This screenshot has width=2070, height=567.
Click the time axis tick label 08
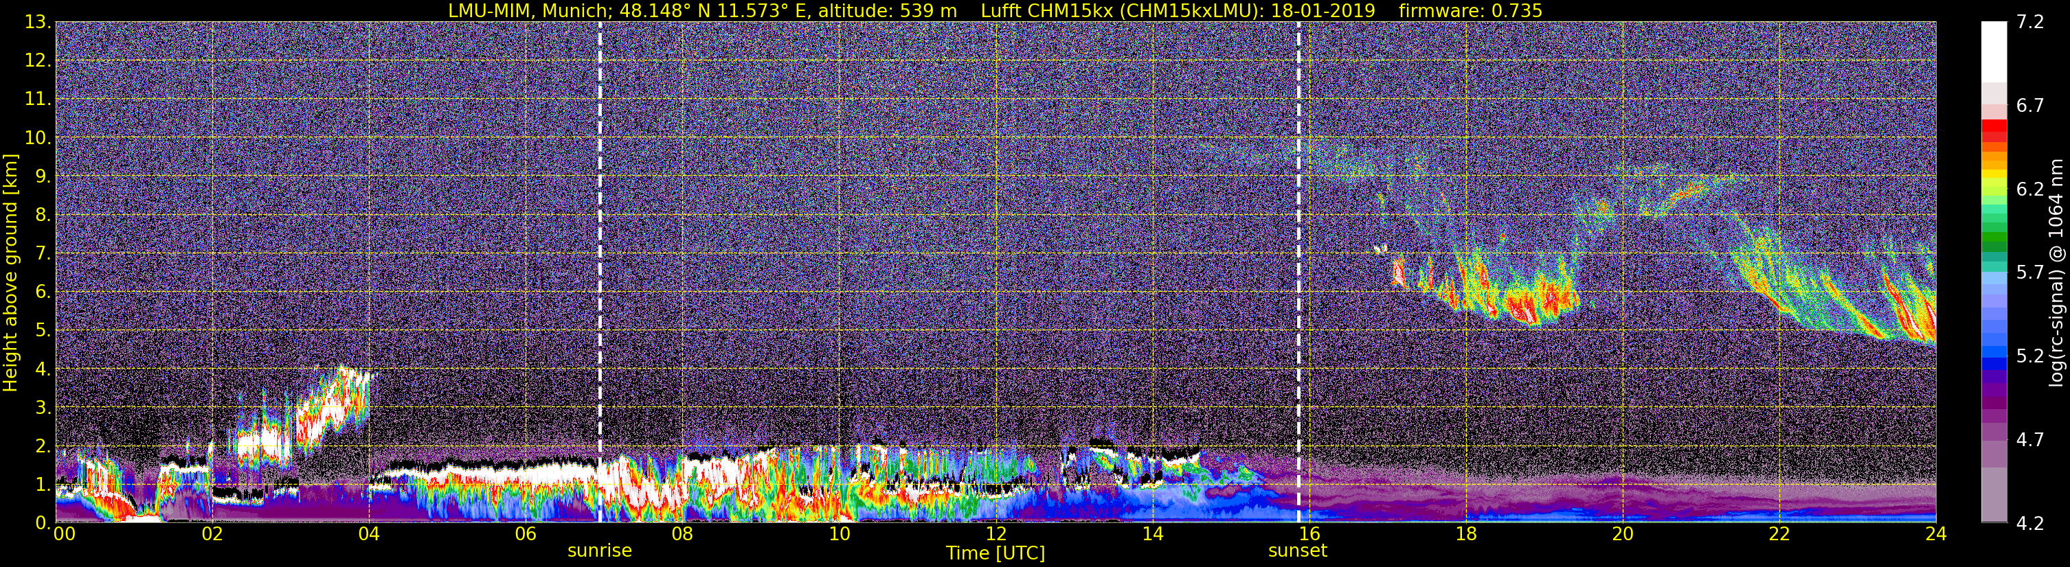682,534
